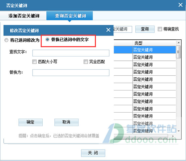The width and height of the screenshot is (186, 161).
Task: Switch to 添加否定关键词 tab
Action: 24,16
